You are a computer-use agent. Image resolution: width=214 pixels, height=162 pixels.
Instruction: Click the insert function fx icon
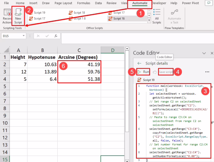click(56, 36)
